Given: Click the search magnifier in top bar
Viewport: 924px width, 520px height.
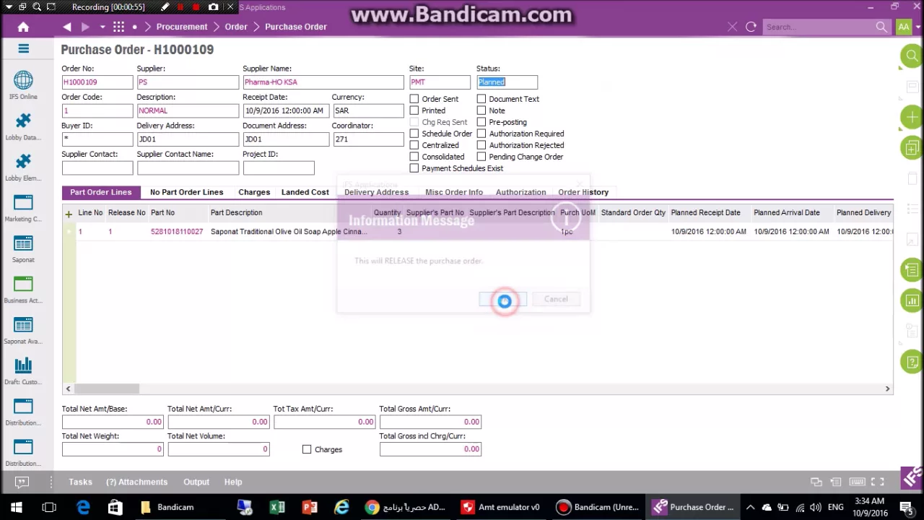Looking at the screenshot, I should (881, 27).
